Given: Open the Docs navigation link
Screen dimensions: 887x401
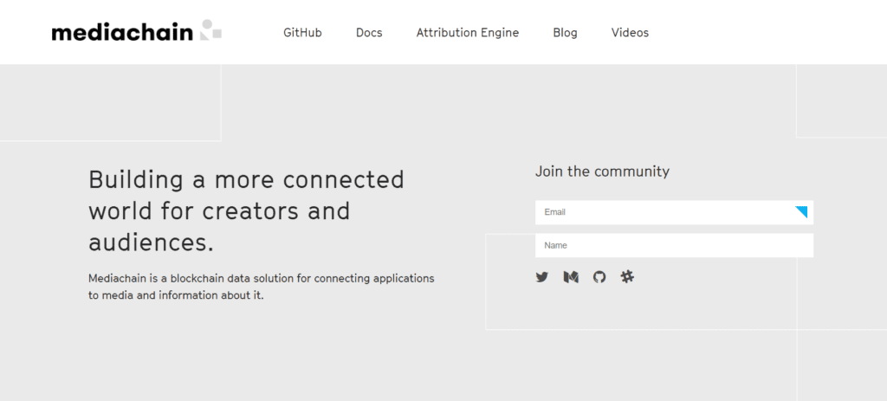Looking at the screenshot, I should 369,33.
